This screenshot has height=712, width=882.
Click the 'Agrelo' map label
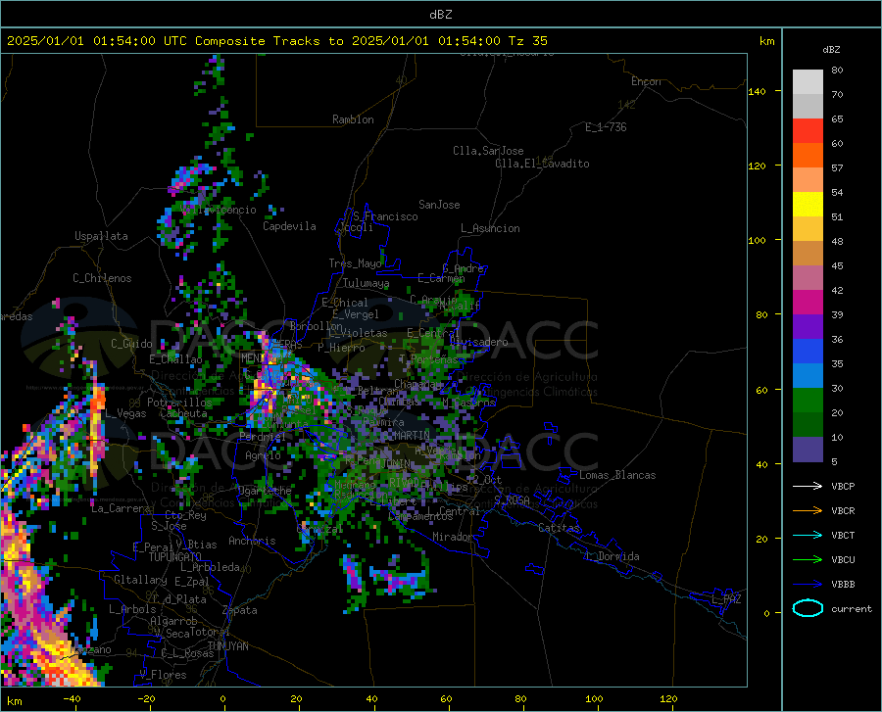tap(263, 455)
